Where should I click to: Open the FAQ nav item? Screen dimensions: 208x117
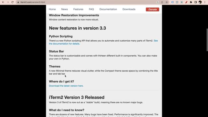coord(91,9)
